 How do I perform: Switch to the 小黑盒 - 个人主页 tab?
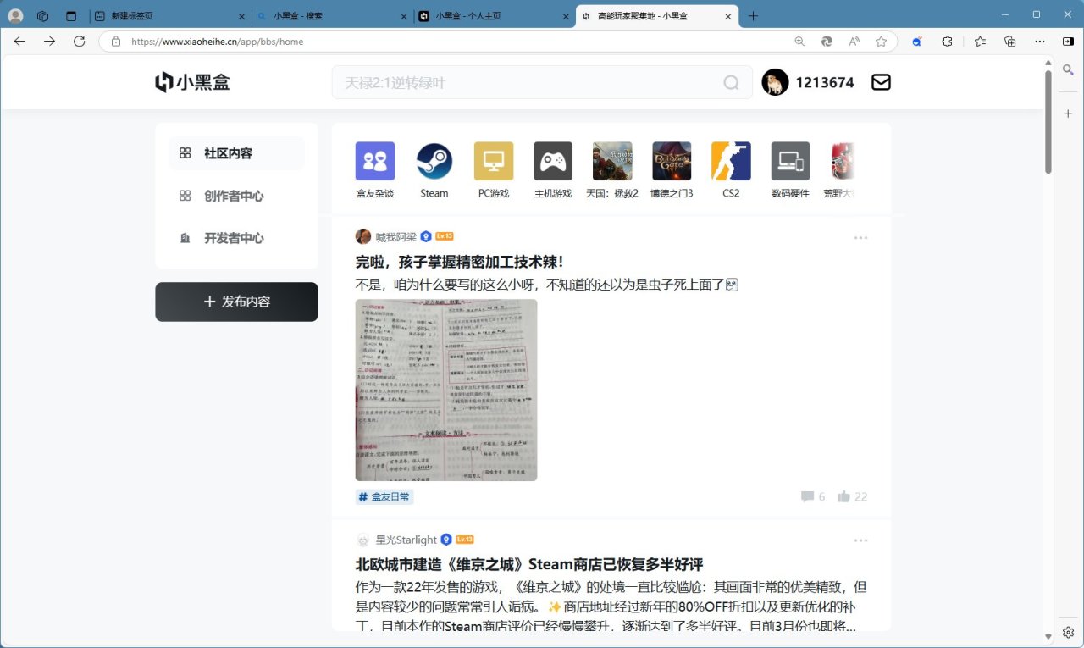click(494, 16)
